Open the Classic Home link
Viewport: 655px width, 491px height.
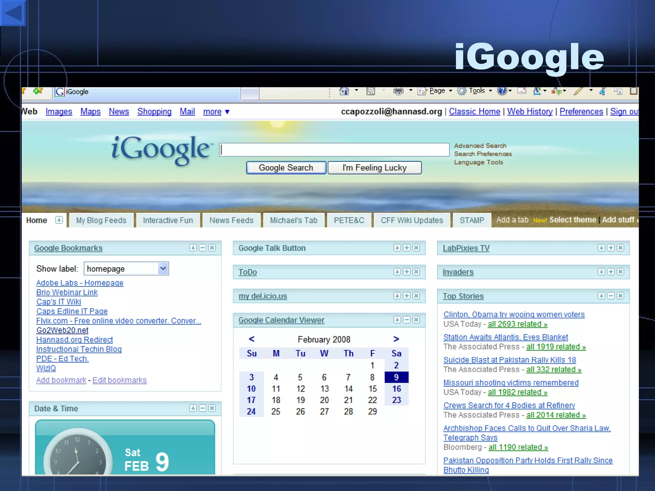tap(474, 112)
